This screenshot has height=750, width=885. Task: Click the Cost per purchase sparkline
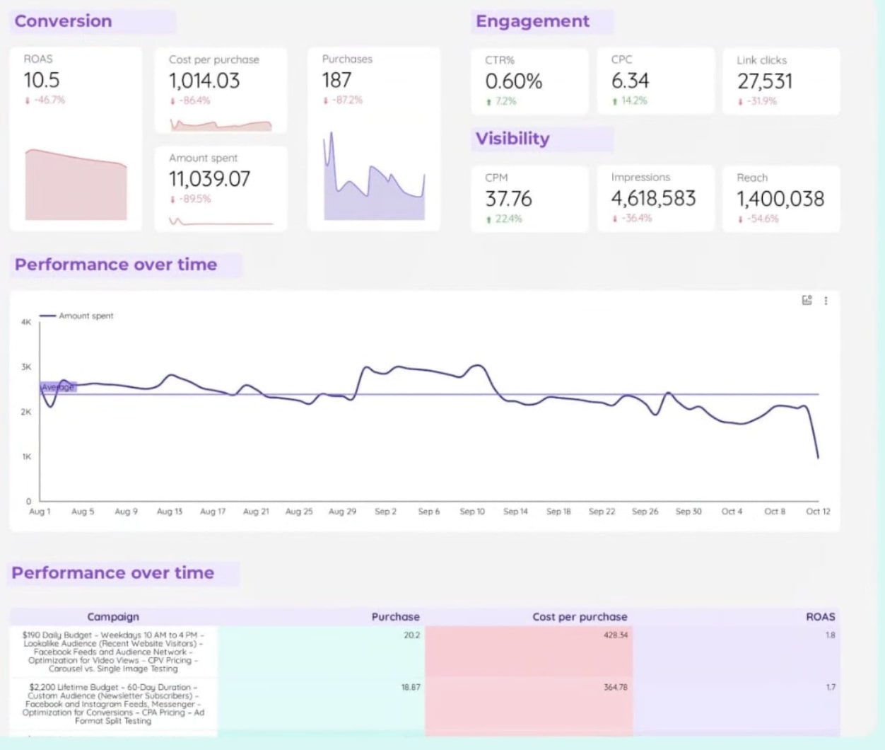tap(221, 126)
